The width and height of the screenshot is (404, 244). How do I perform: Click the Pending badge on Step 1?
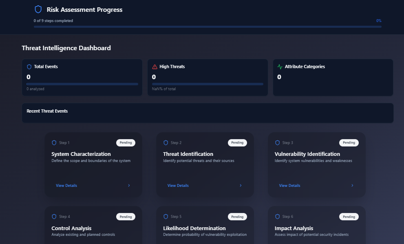[x=126, y=143]
